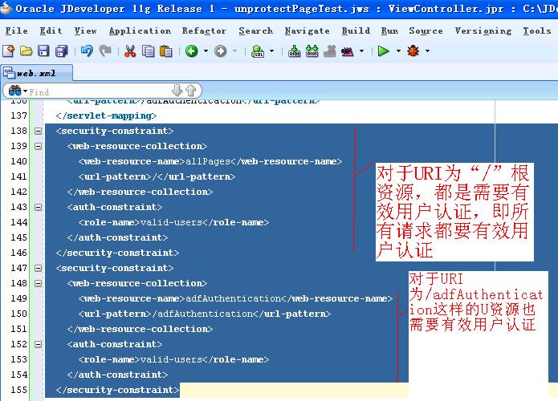The width and height of the screenshot is (558, 401).
Task: Navigate forward with gray arrow
Action: pos(221,51)
